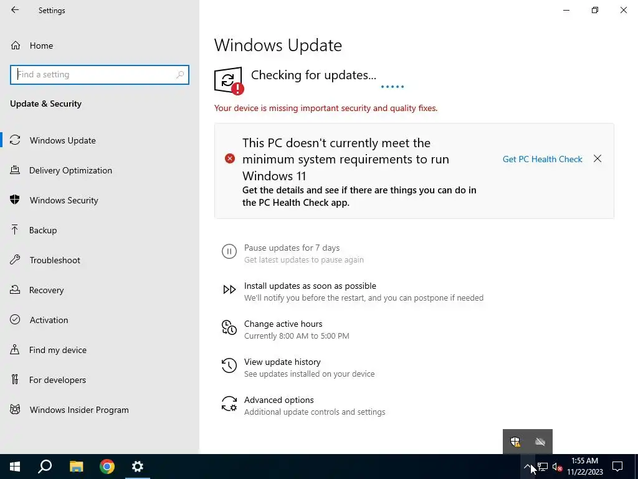Open the Action Center notifications
638x479 pixels.
(617, 467)
